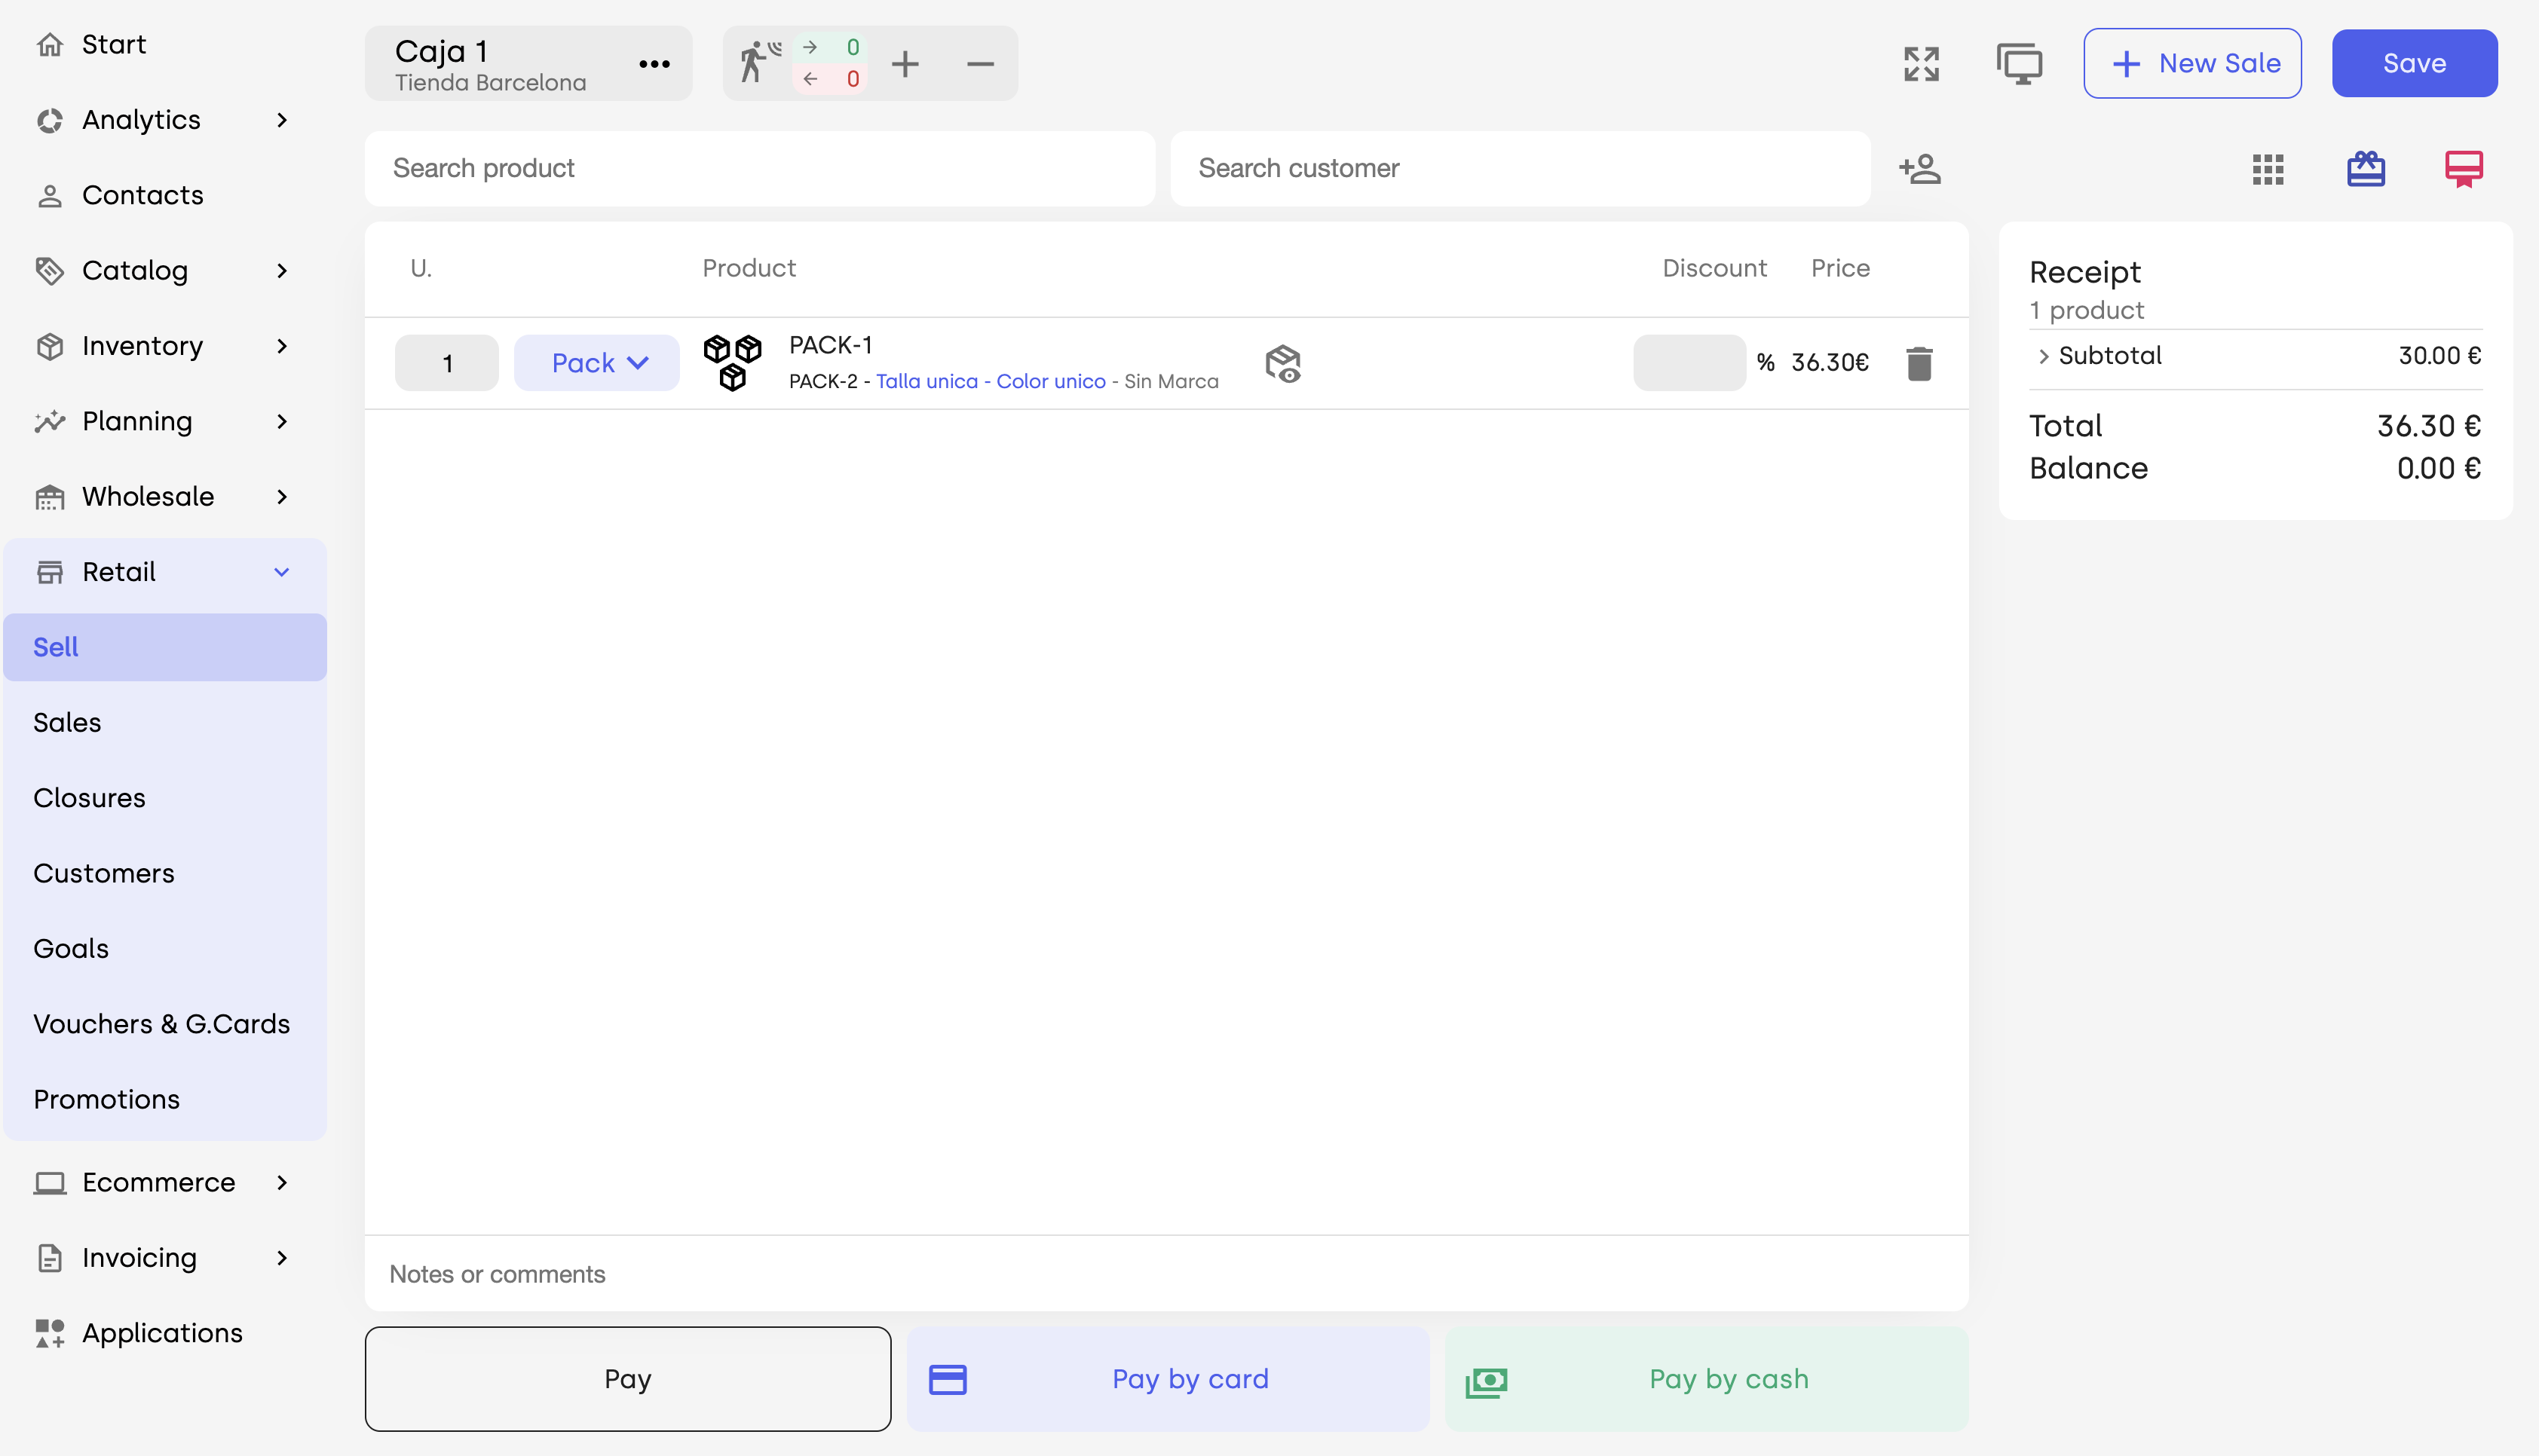Open the Promotions submenu item

coord(165,1099)
